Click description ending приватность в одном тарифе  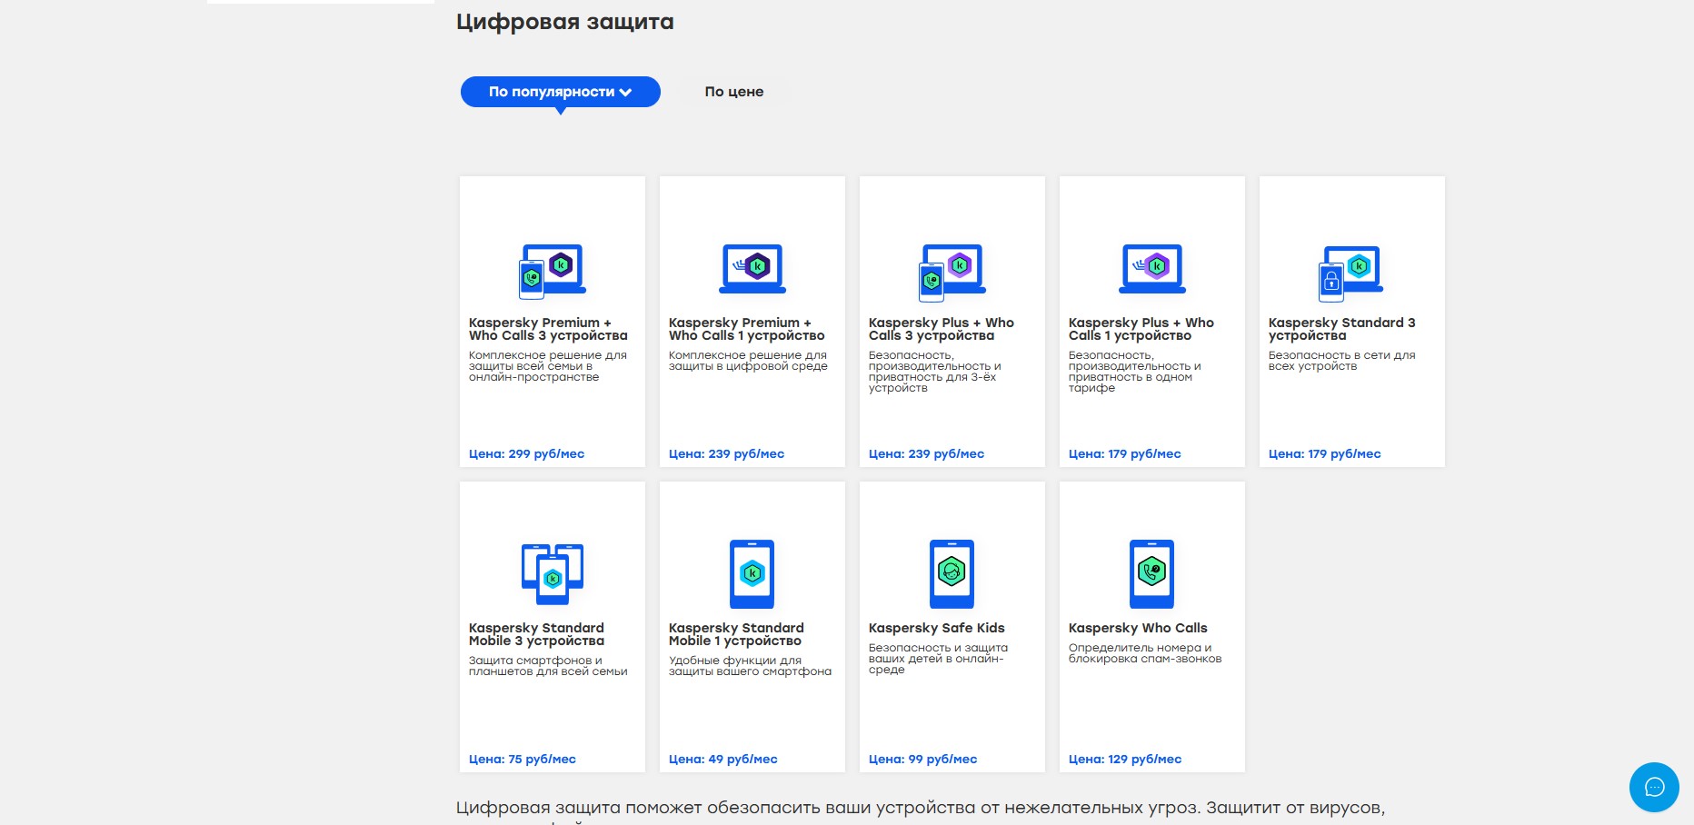1135,372
